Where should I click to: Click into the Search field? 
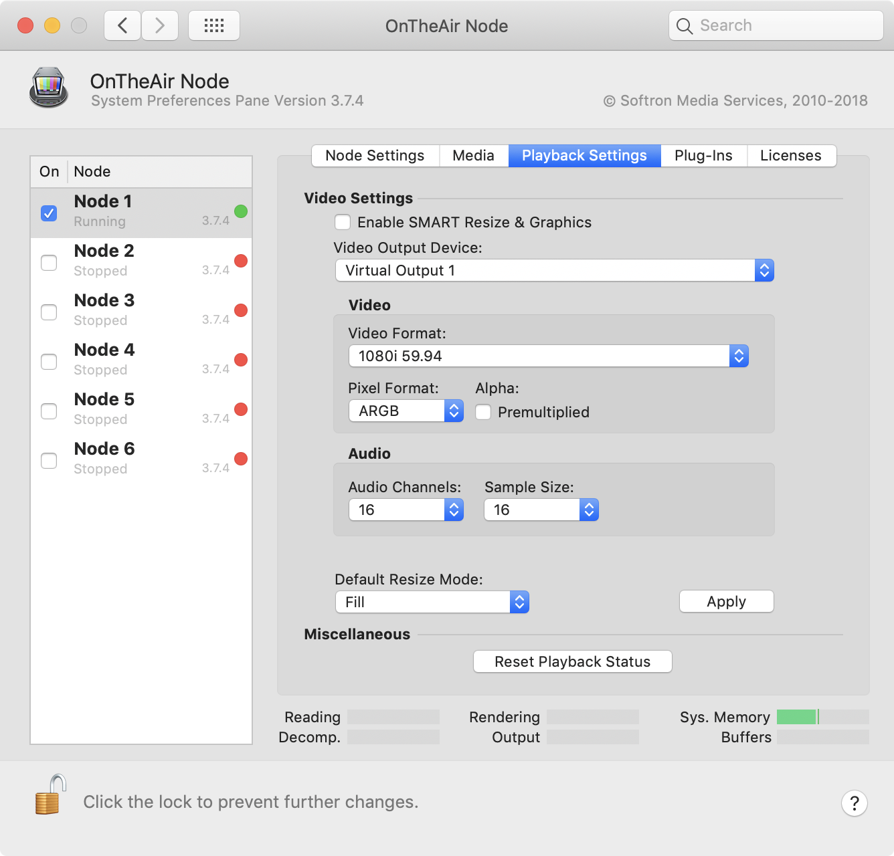click(x=776, y=26)
